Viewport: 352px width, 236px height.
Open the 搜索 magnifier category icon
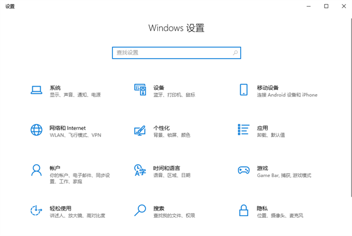(140, 211)
